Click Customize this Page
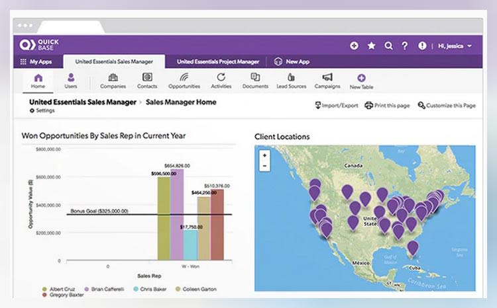 click(447, 105)
